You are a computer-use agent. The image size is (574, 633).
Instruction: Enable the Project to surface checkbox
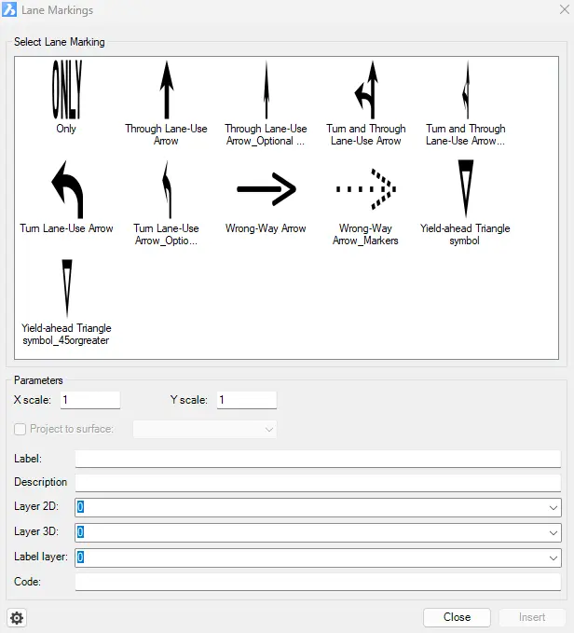20,429
